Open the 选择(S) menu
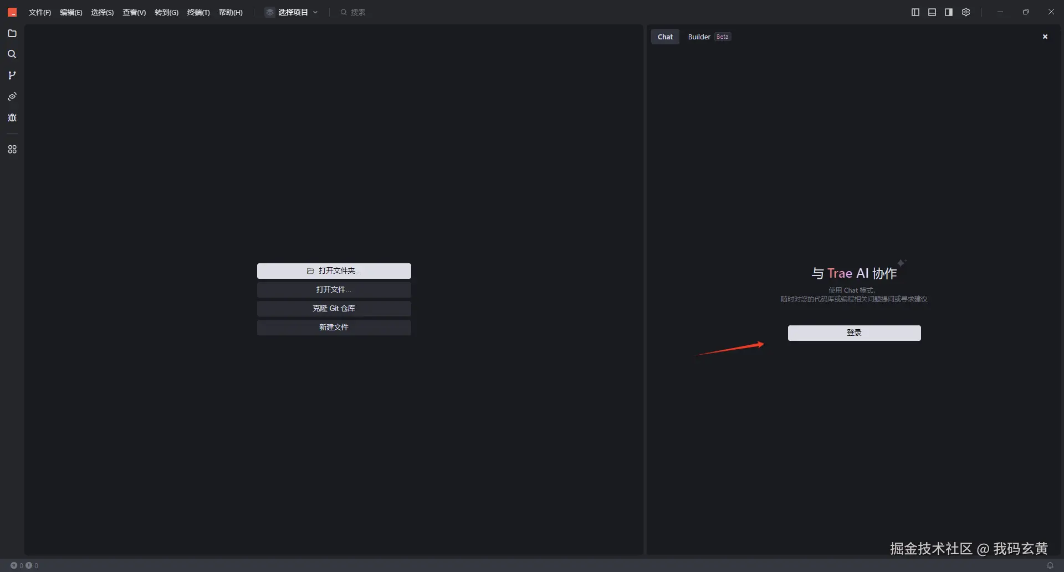The image size is (1064, 572). tap(103, 12)
